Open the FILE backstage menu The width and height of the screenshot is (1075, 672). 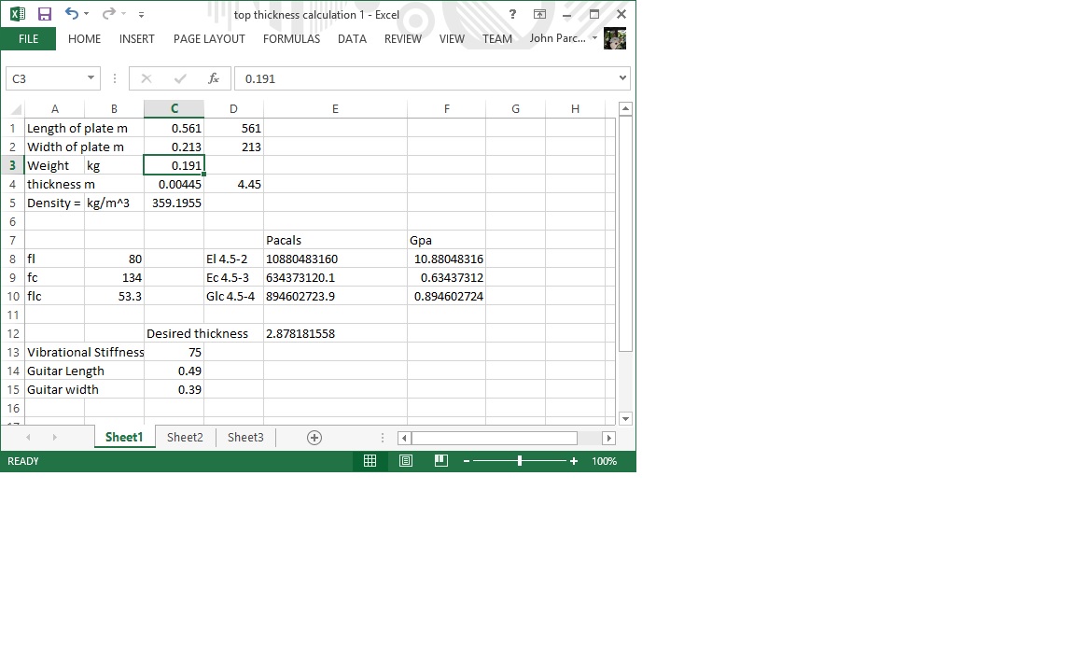coord(29,39)
